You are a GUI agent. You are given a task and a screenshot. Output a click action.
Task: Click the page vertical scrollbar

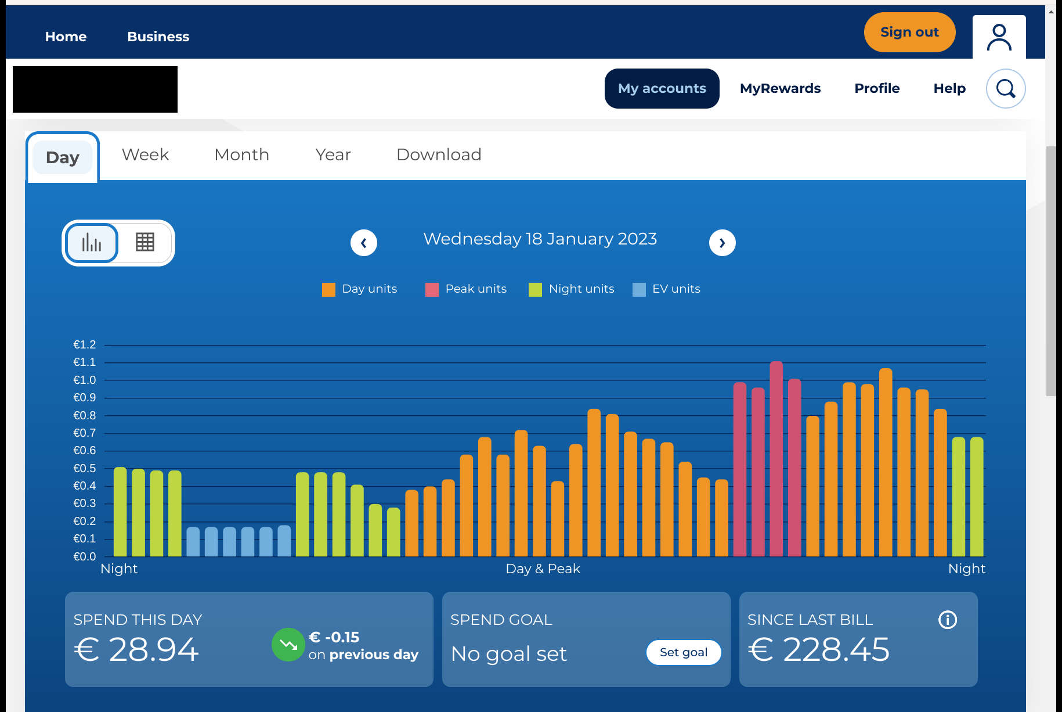[x=1051, y=270]
